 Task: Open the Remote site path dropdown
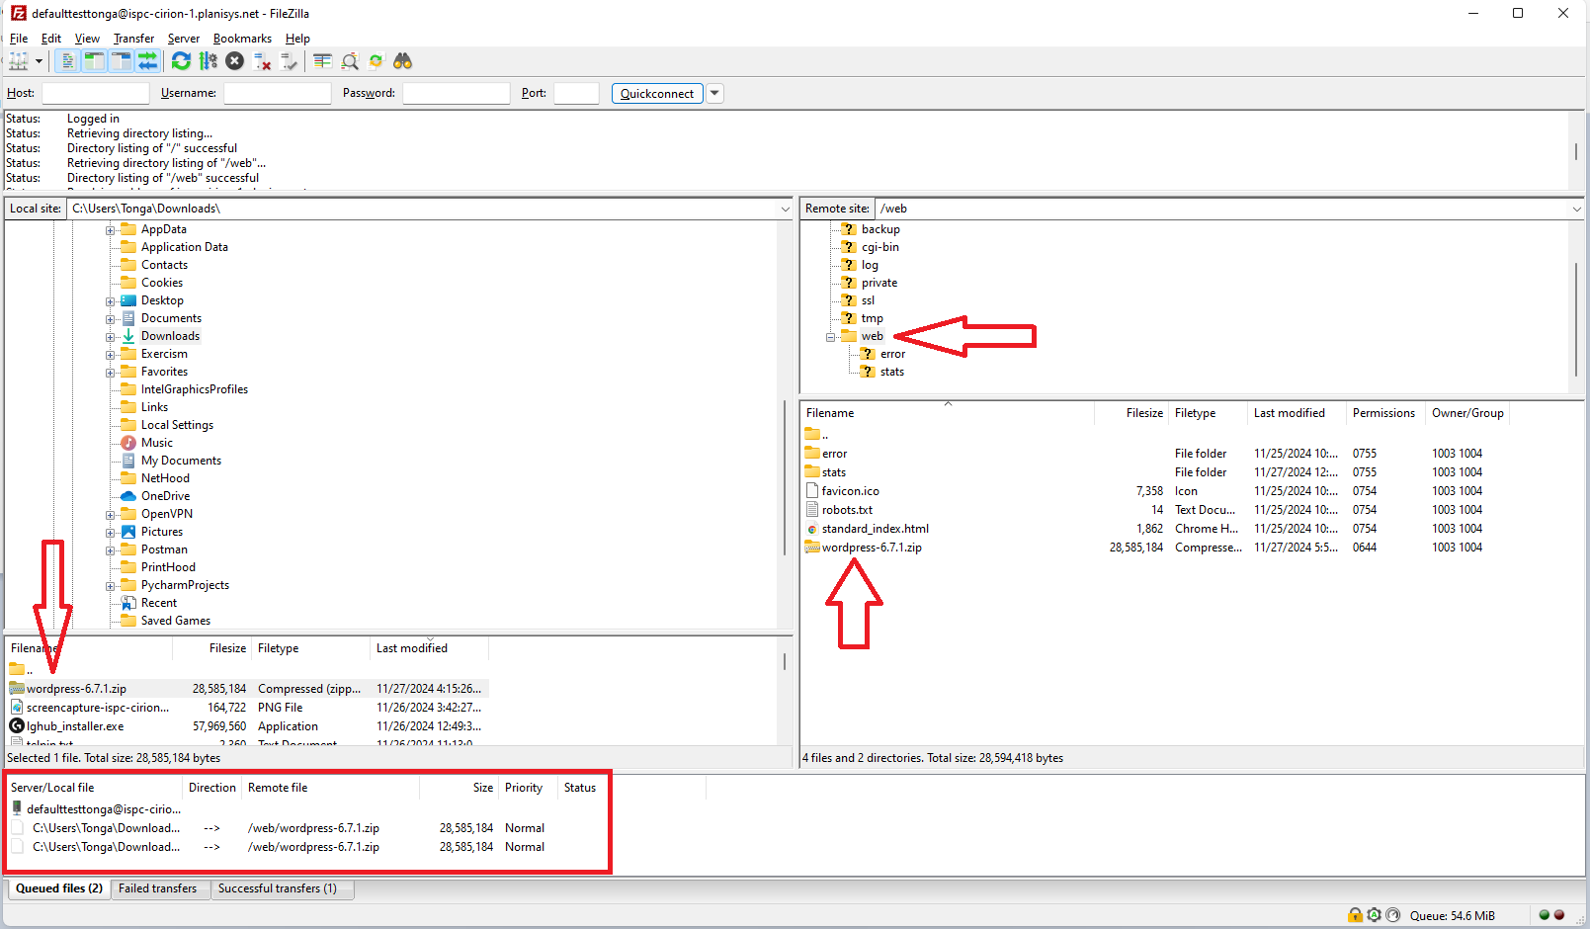coord(1576,209)
